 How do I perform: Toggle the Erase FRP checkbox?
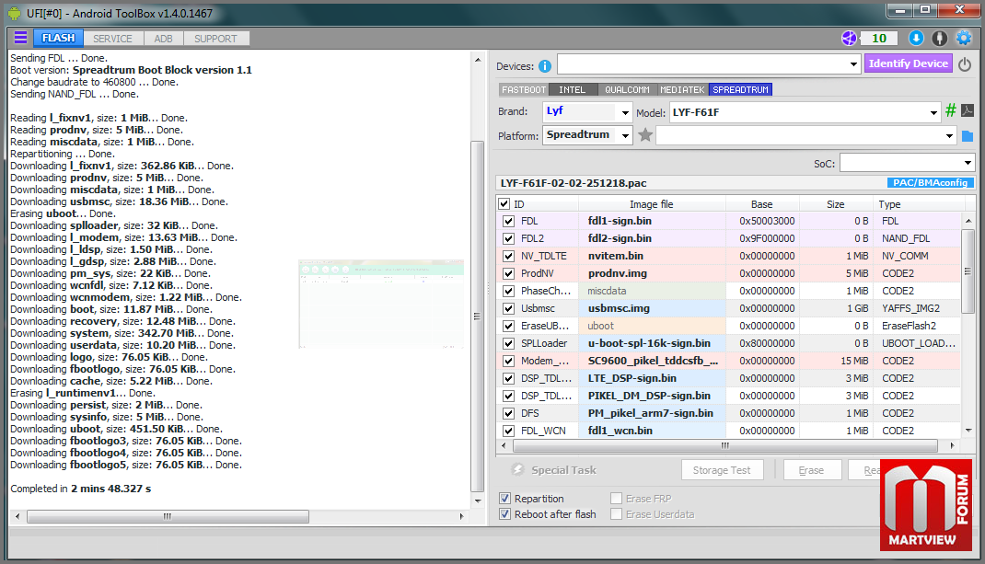pos(616,498)
